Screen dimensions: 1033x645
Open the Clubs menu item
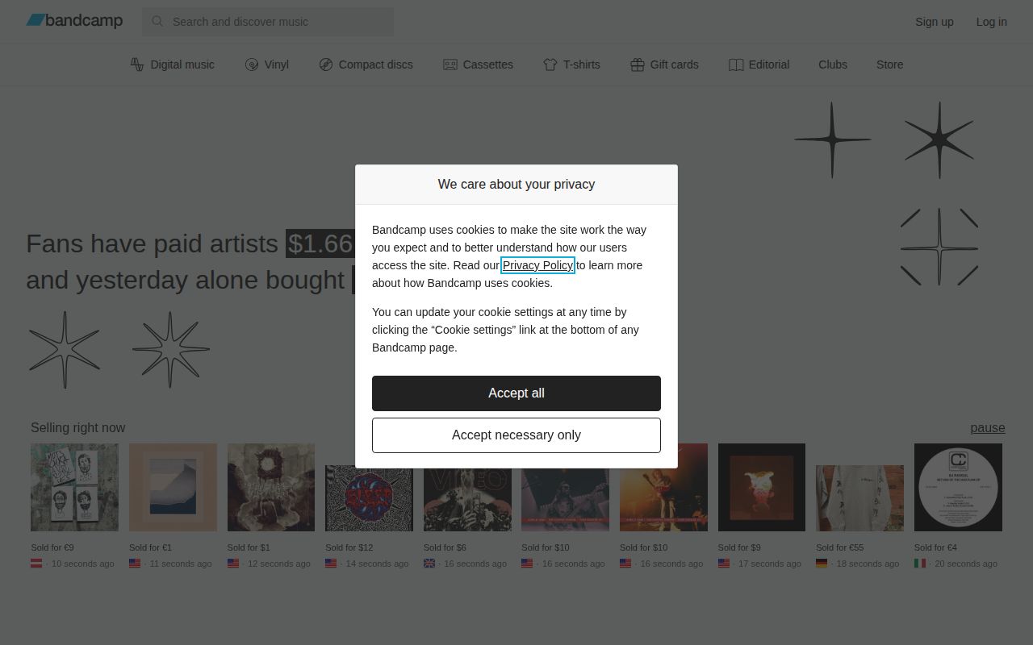pyautogui.click(x=833, y=64)
